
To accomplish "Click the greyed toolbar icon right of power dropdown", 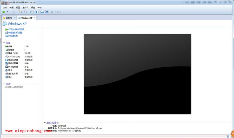I will coord(13,12).
